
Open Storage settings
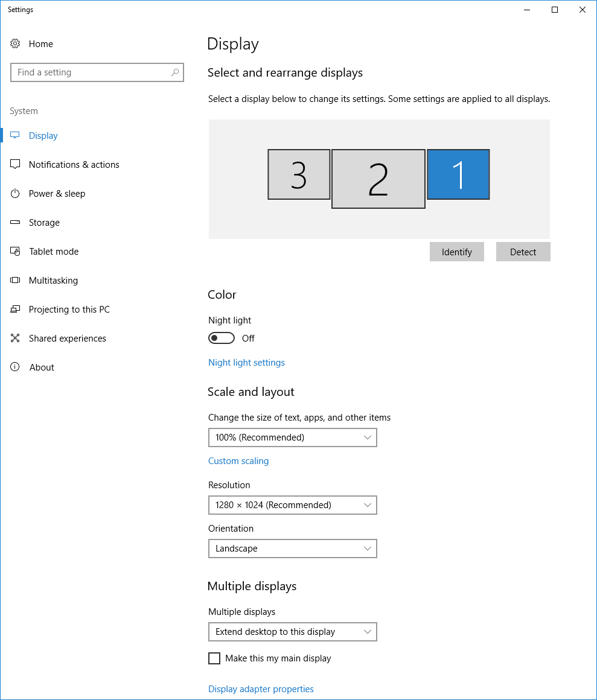coord(44,222)
